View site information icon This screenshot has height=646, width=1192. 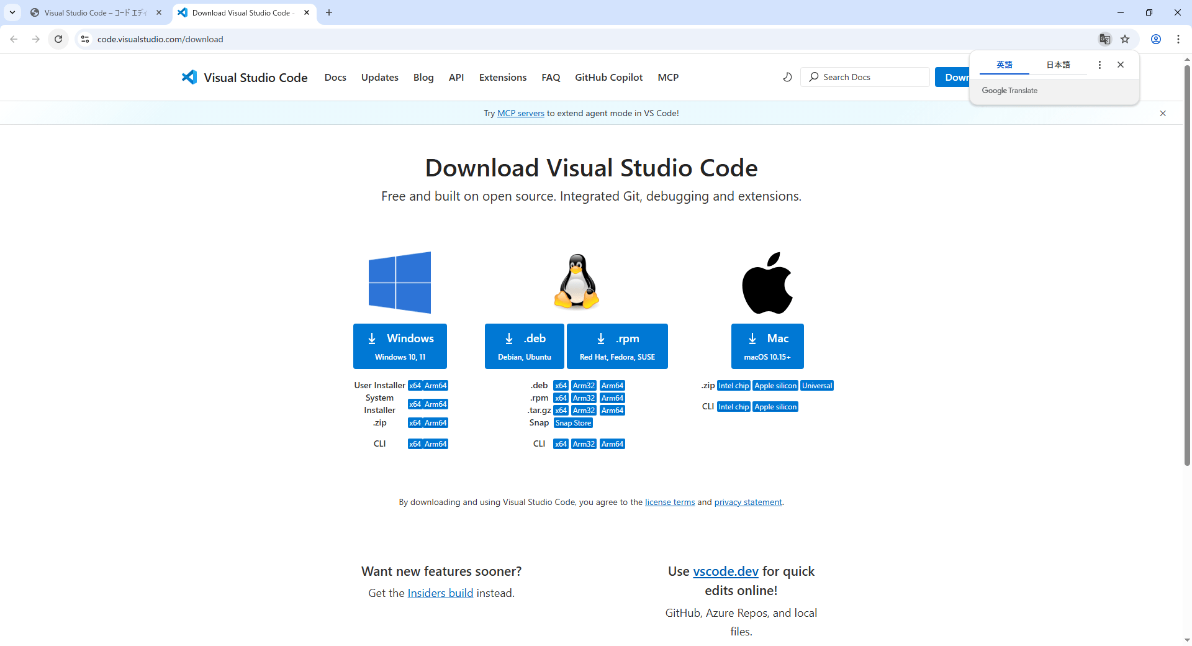tap(85, 39)
